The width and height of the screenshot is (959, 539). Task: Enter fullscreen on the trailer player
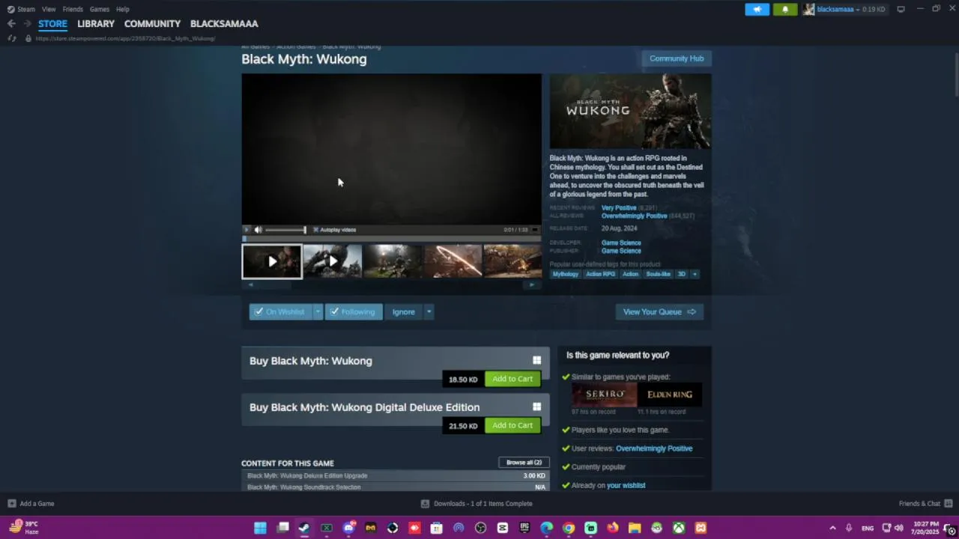point(535,230)
